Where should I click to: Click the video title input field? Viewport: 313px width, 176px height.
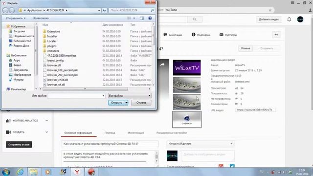pyautogui.click(x=110, y=144)
